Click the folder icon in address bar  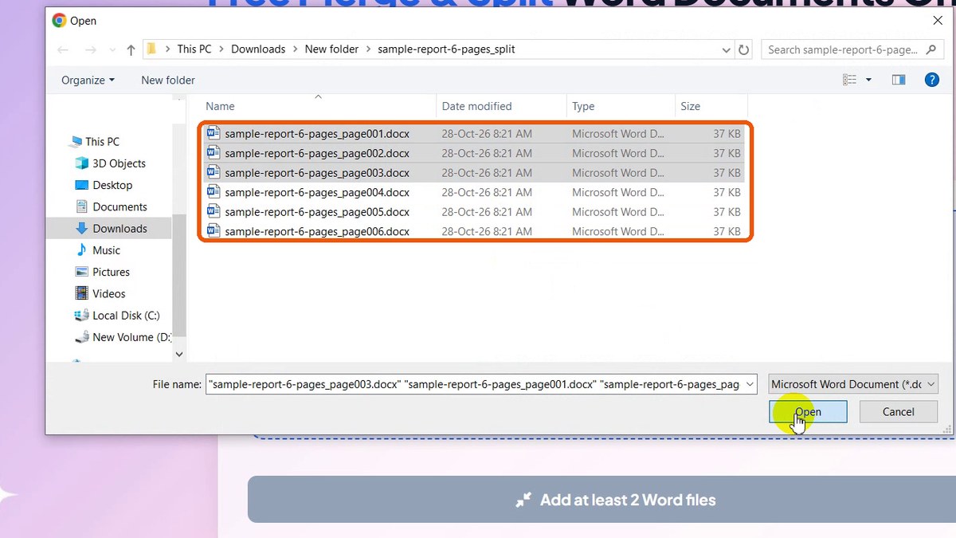point(152,49)
